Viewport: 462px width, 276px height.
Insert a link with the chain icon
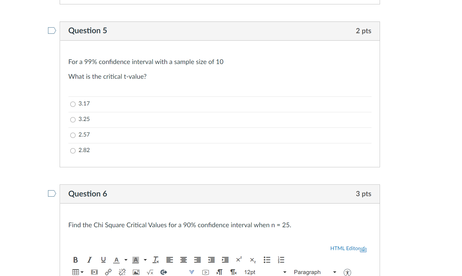click(x=108, y=272)
